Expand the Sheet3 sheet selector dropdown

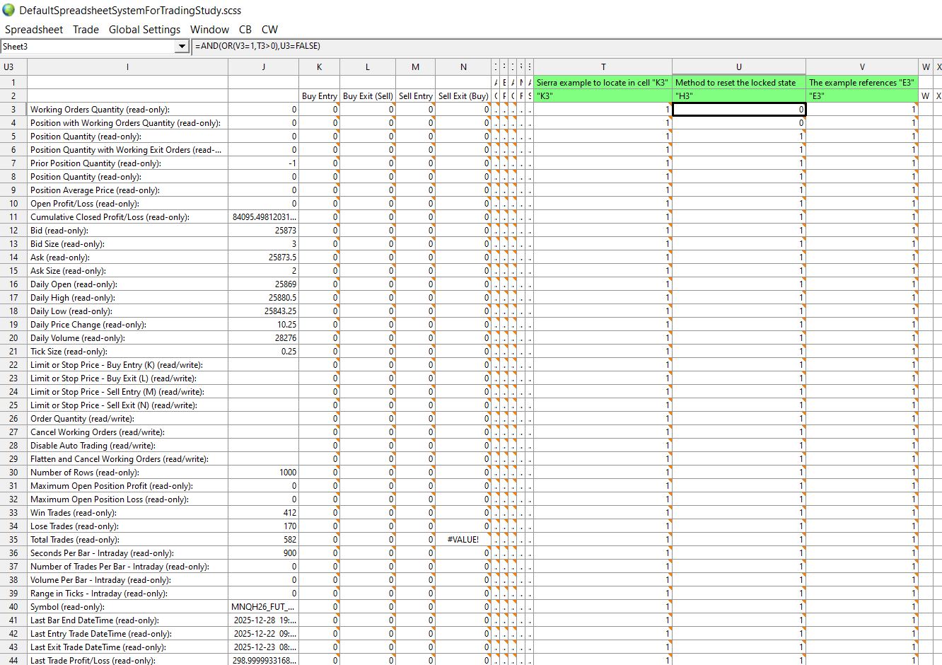coord(182,47)
